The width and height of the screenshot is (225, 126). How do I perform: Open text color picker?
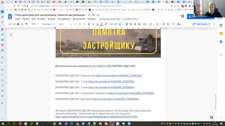tap(102, 24)
